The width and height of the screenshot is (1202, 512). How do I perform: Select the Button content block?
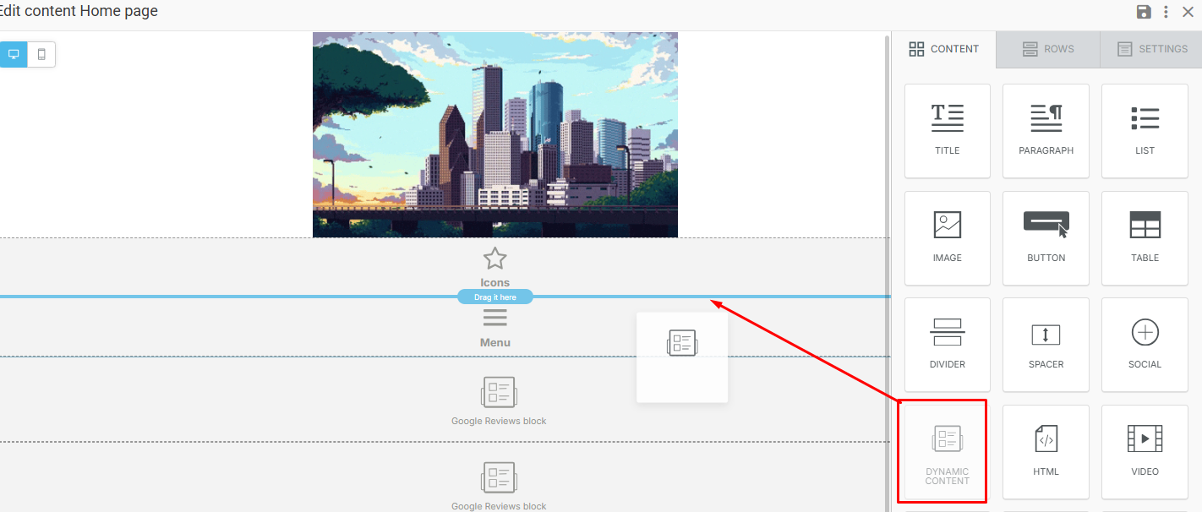tap(1046, 238)
